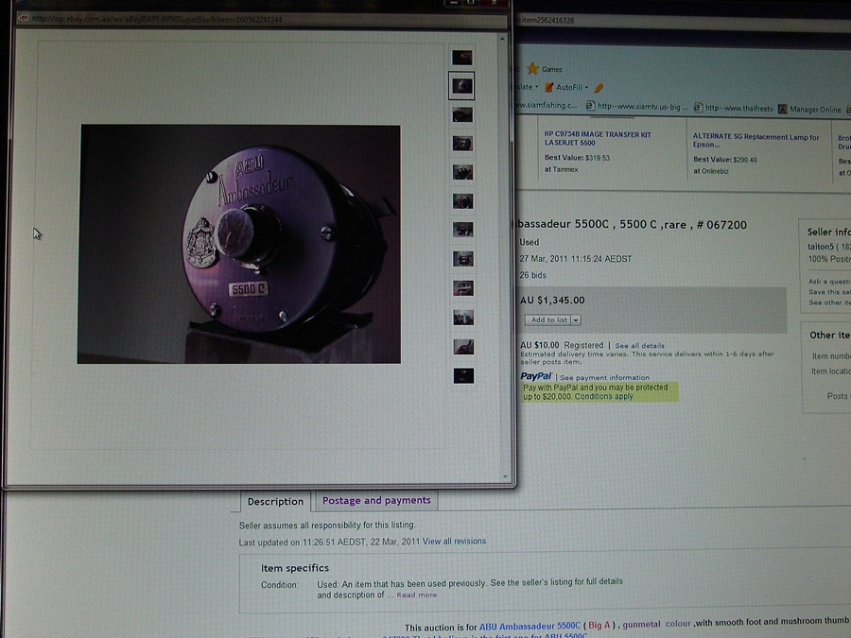Open the See all details postage link
851x638 pixels.
point(639,346)
